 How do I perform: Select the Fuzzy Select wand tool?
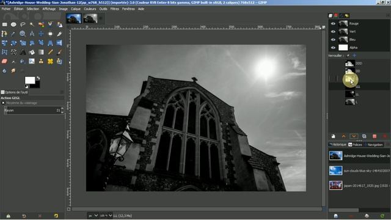[x=32, y=24]
